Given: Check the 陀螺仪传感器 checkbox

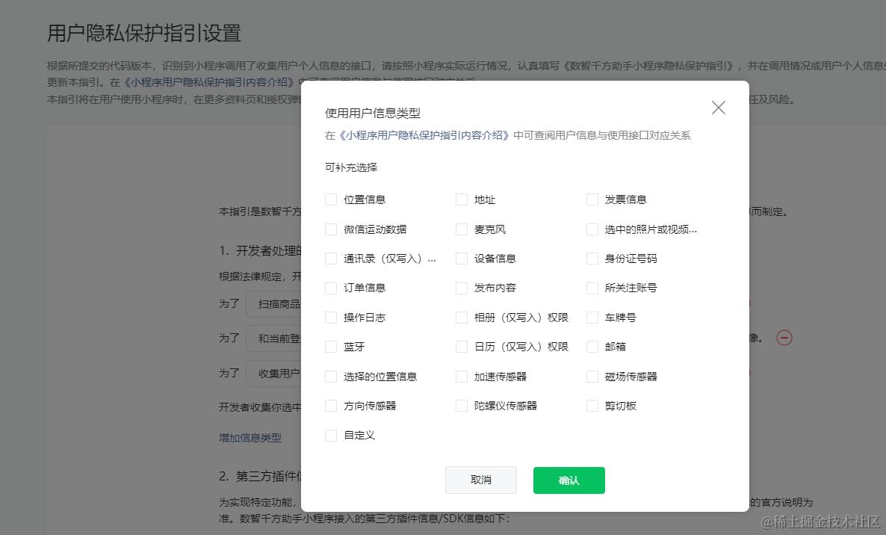Looking at the screenshot, I should [462, 406].
